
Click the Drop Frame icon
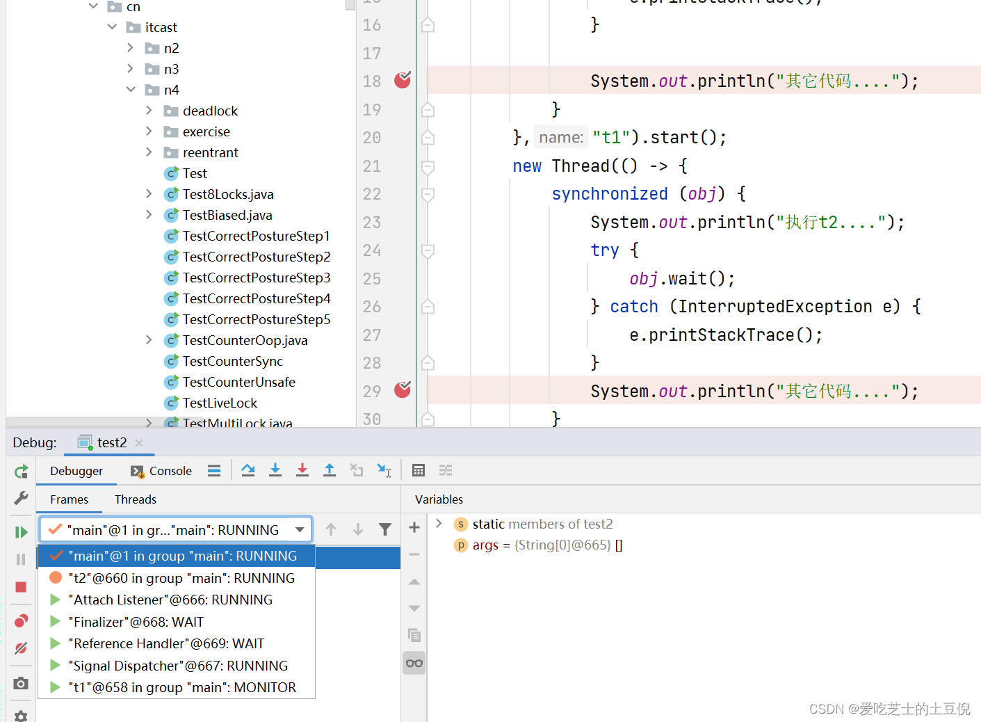coord(357,471)
